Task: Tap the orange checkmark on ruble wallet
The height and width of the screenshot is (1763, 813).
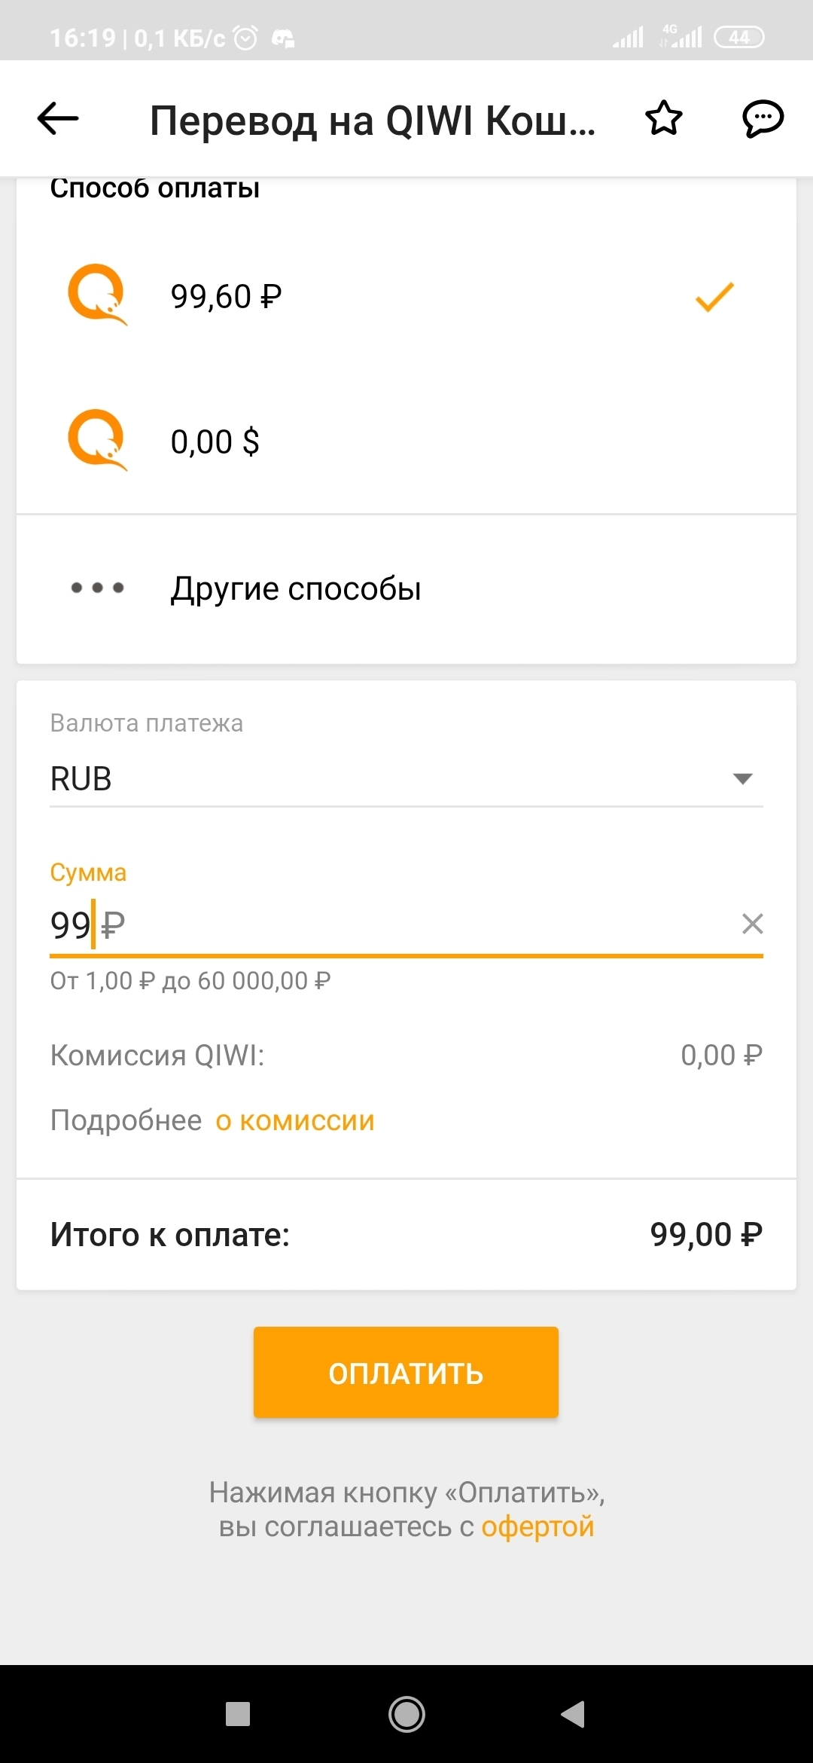Action: (x=714, y=297)
